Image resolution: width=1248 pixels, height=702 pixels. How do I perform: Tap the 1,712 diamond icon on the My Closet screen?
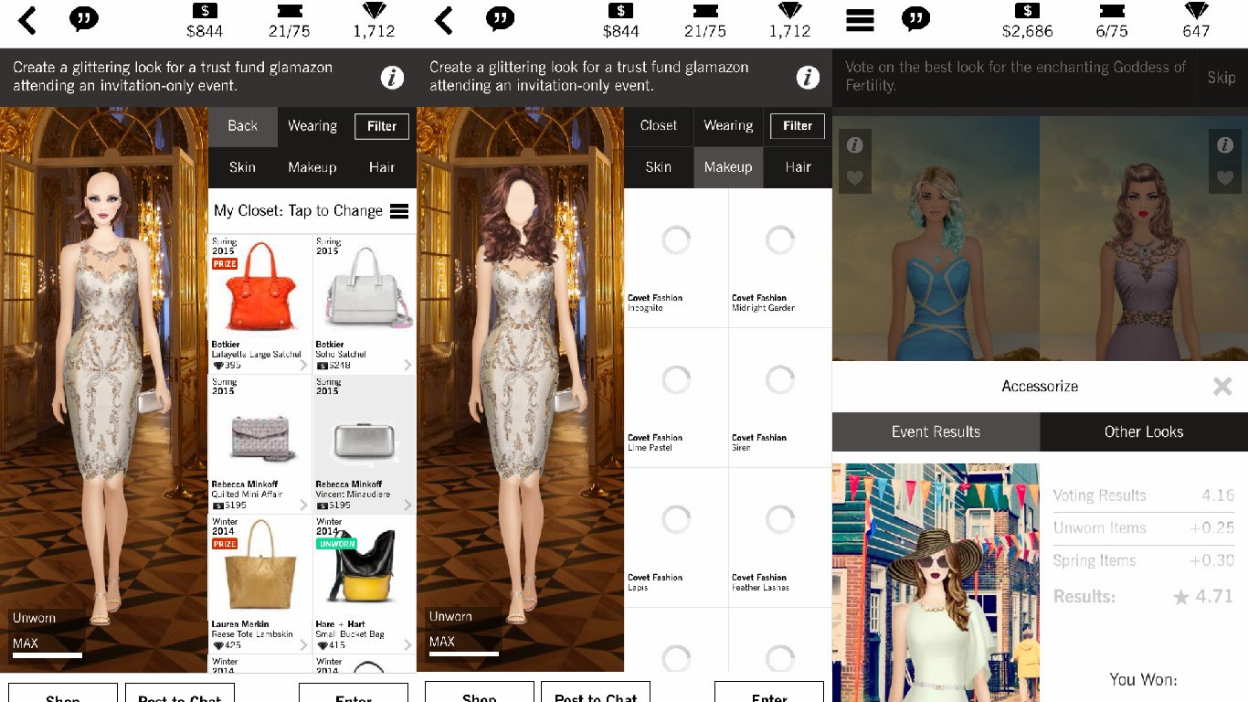pos(374,11)
